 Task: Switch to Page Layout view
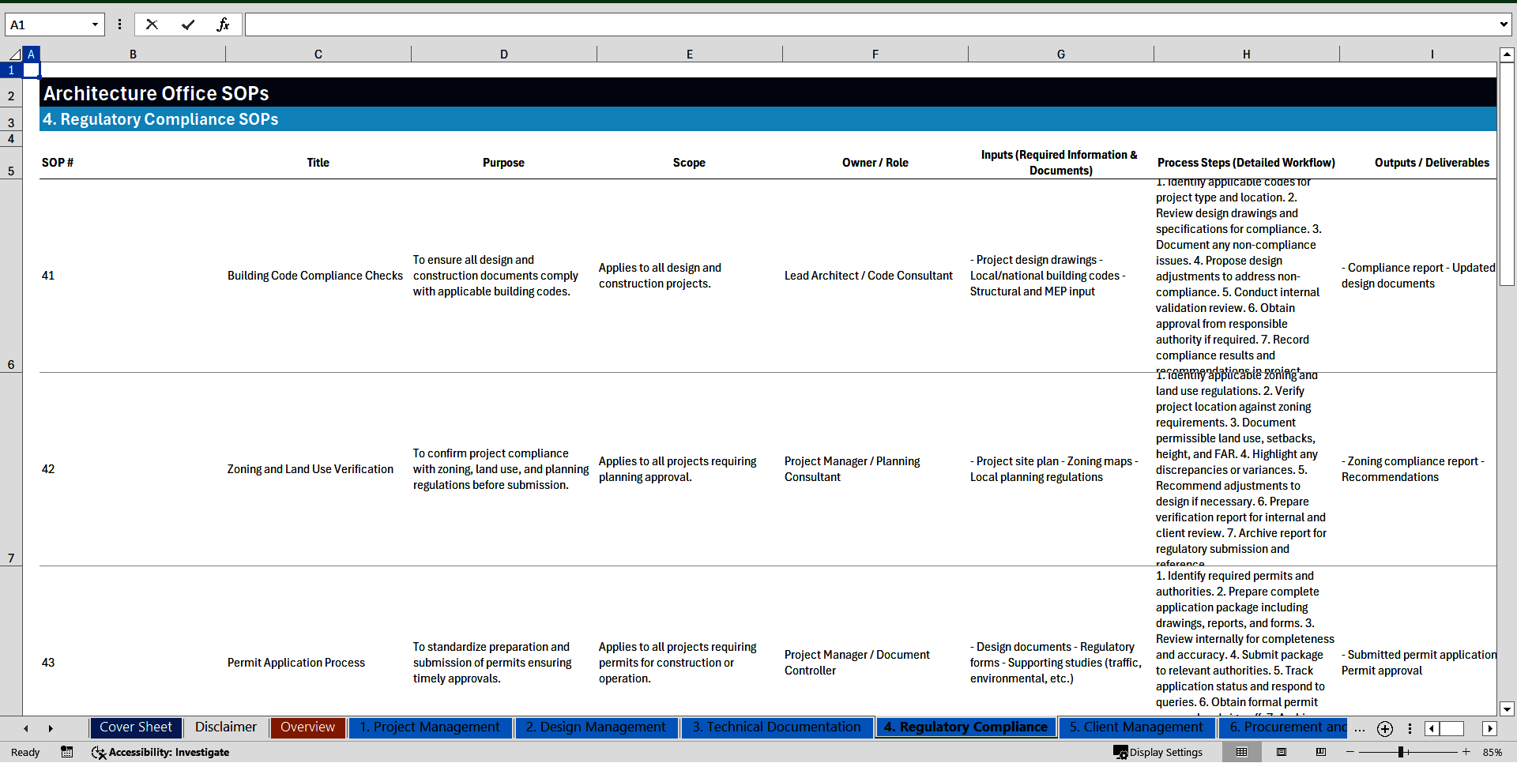coord(1282,752)
